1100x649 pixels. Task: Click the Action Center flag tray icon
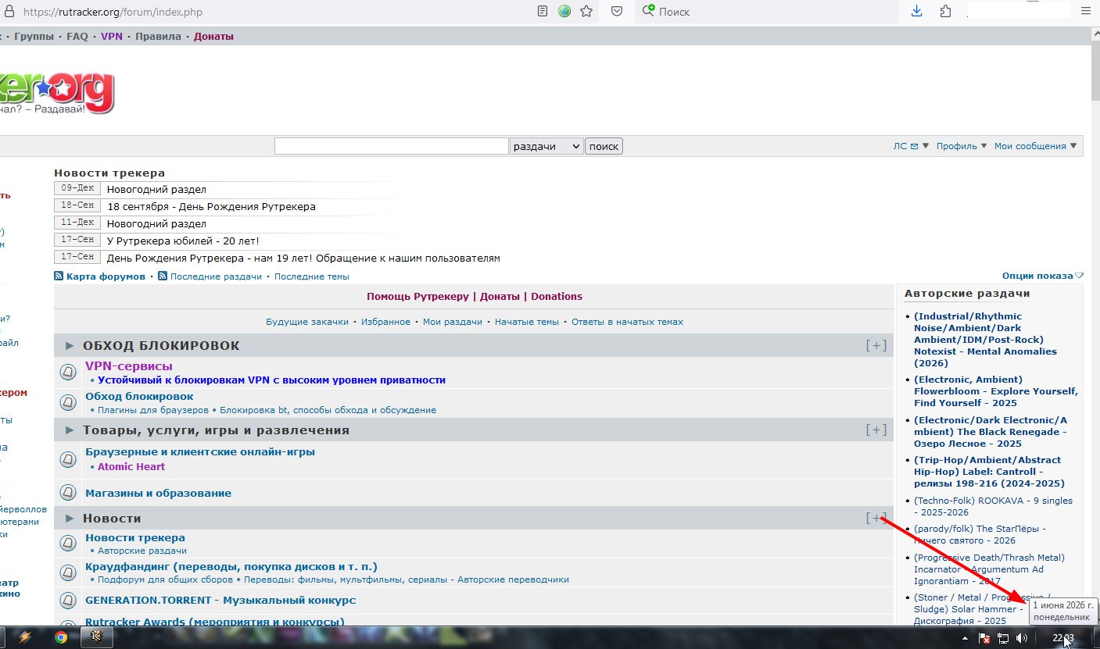pos(985,638)
